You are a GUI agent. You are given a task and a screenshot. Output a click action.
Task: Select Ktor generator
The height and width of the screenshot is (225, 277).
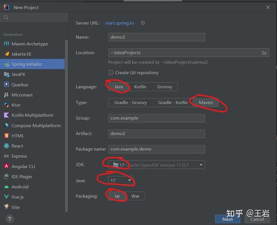[x=32, y=105]
